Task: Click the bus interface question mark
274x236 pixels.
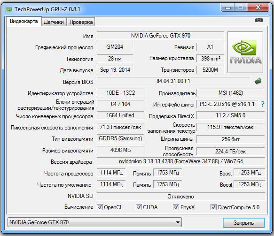Action: point(262,104)
